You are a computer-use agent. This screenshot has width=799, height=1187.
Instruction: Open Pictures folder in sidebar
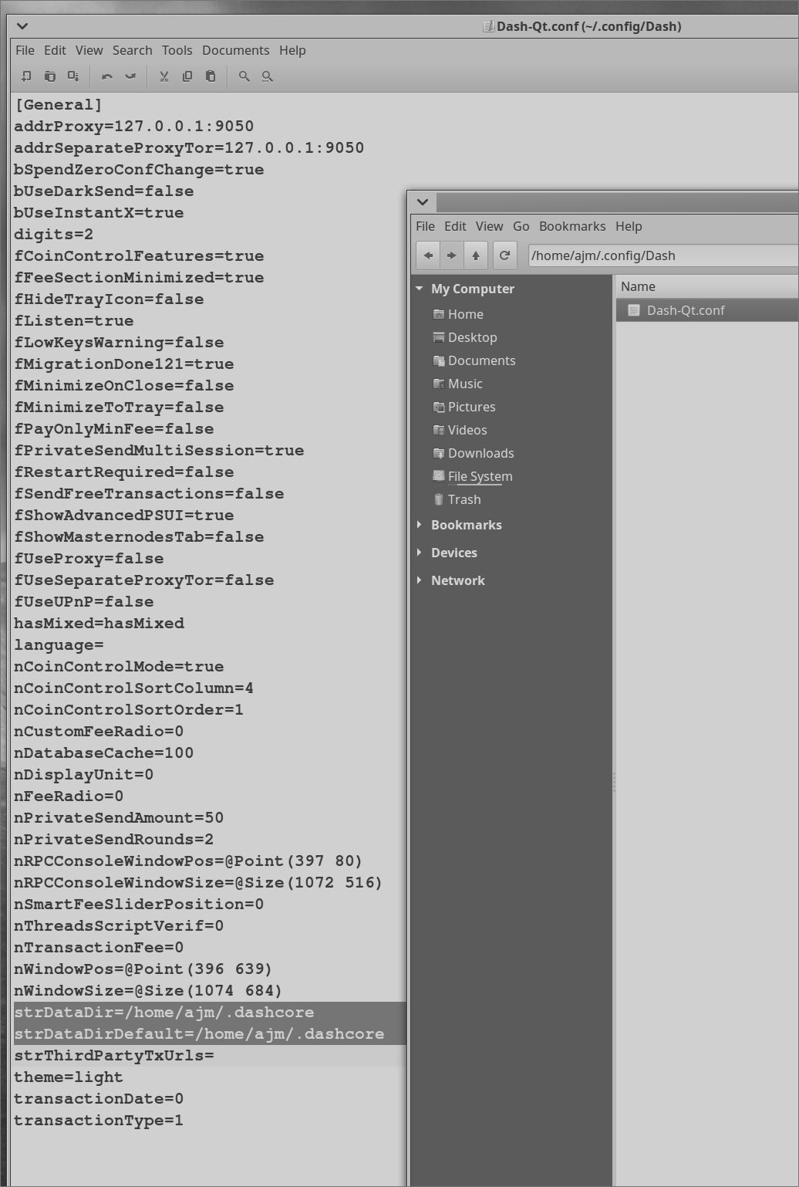tap(464, 407)
